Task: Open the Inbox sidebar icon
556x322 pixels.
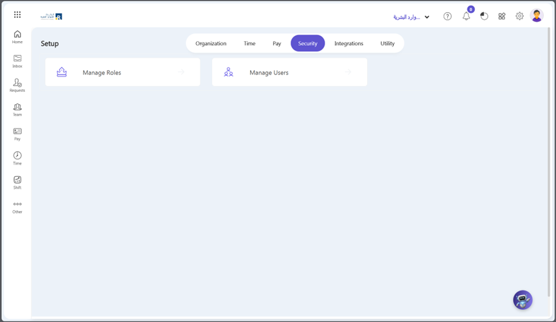Action: click(17, 61)
